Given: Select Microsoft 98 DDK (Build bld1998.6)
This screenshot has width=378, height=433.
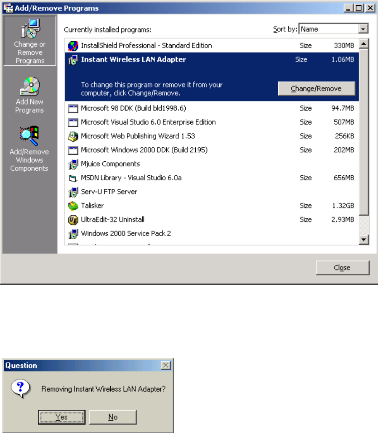Looking at the screenshot, I should pyautogui.click(x=212, y=108).
